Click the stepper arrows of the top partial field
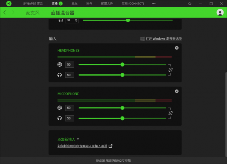Screen dimensions: 227x164 (76, 20)
